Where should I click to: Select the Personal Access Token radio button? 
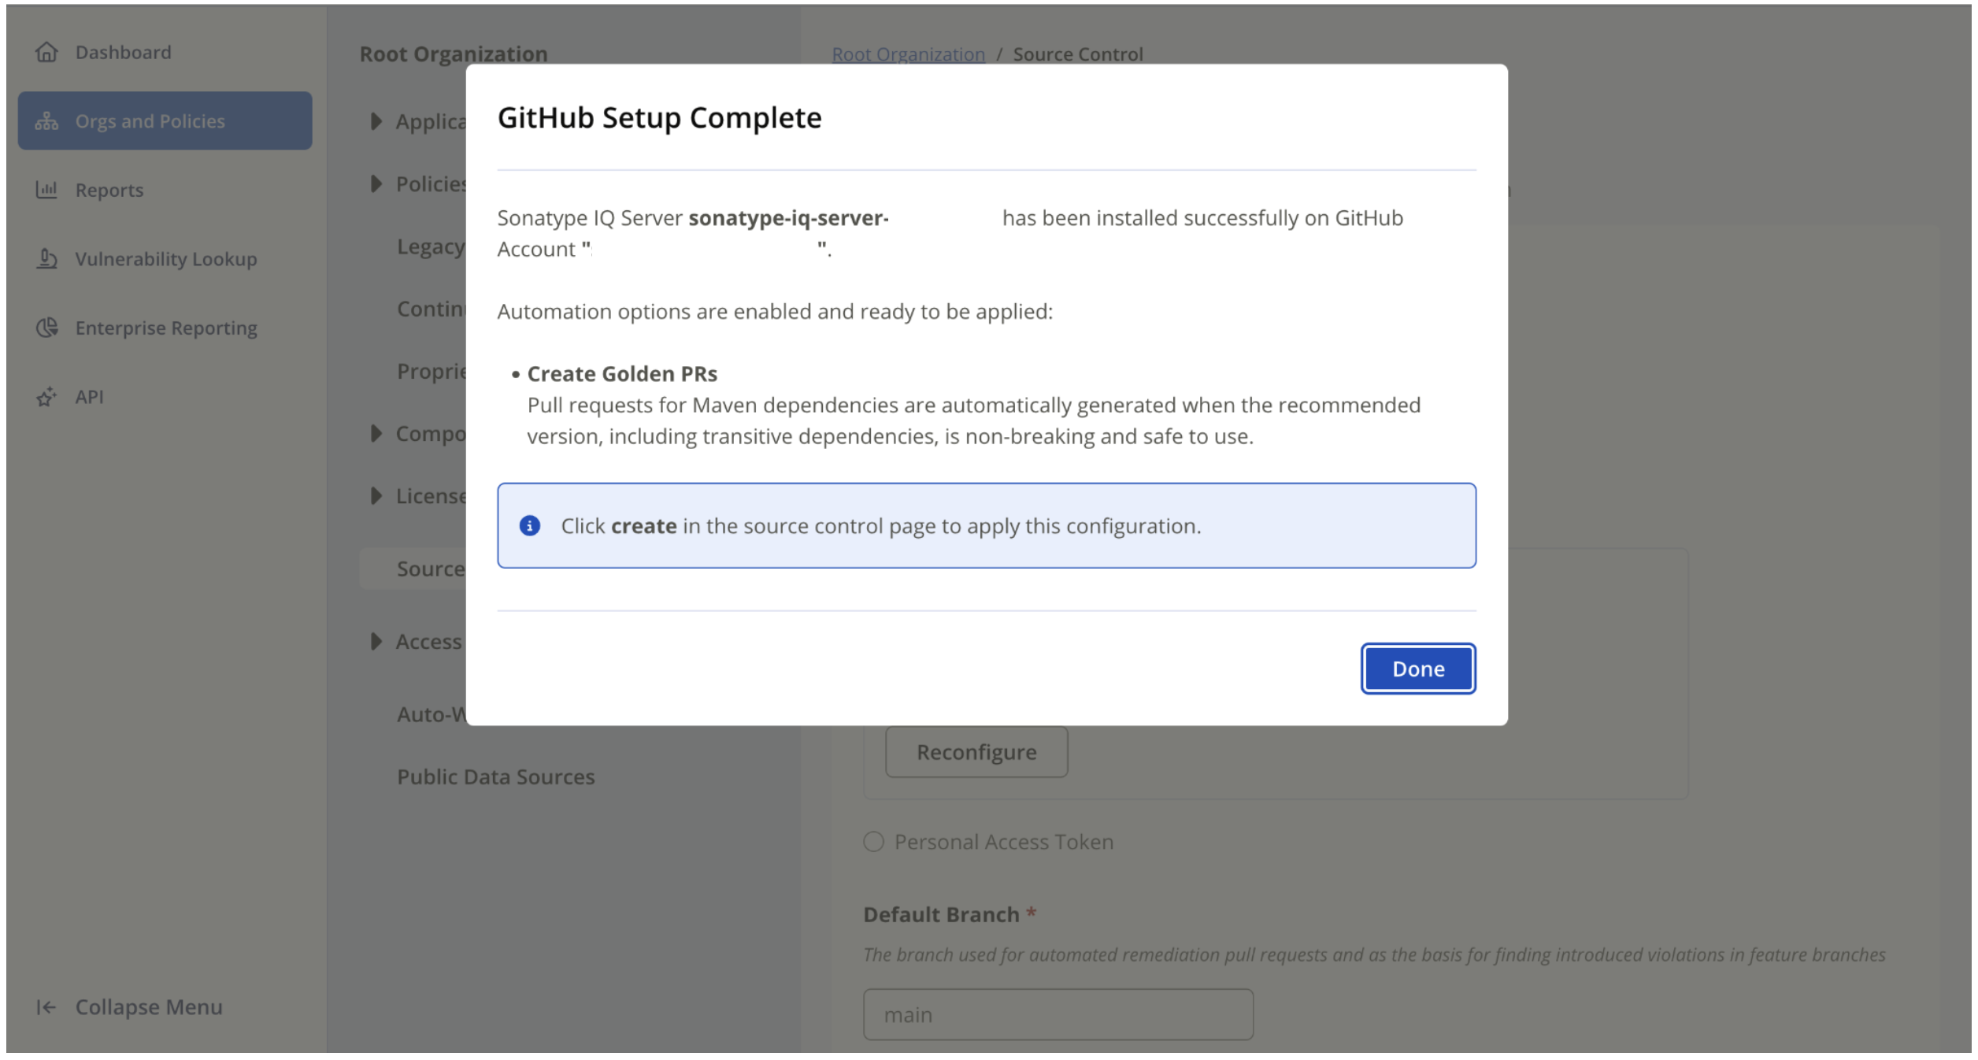(873, 841)
